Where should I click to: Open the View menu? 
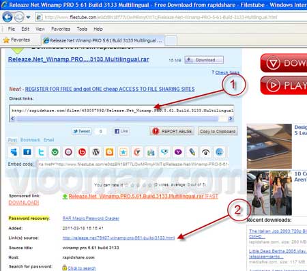click(40, 29)
